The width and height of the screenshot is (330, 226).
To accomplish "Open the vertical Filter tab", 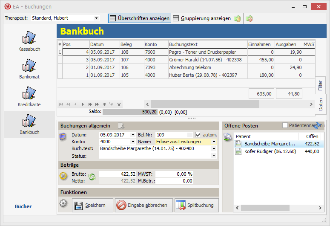I will click(320, 85).
